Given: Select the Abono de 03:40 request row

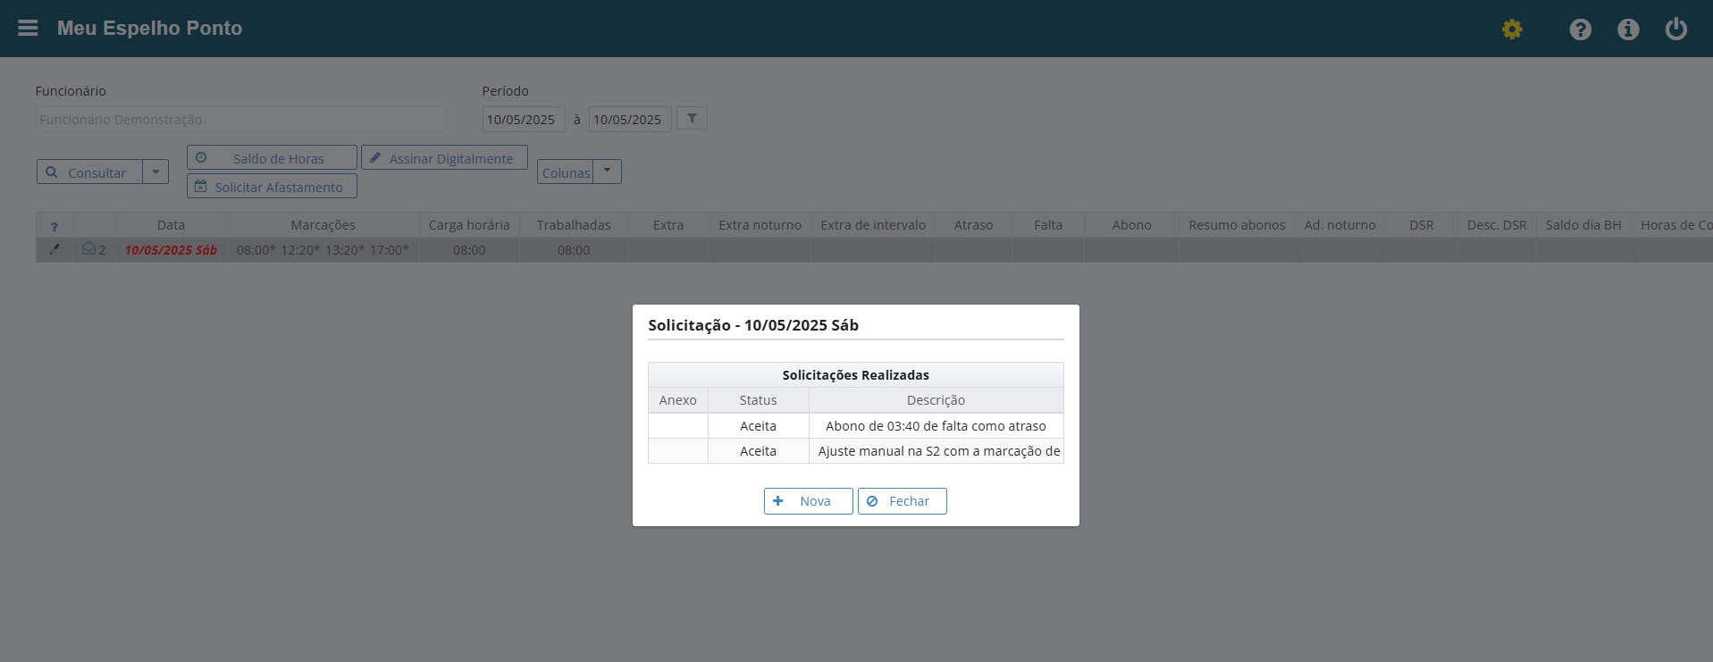Looking at the screenshot, I should (856, 426).
